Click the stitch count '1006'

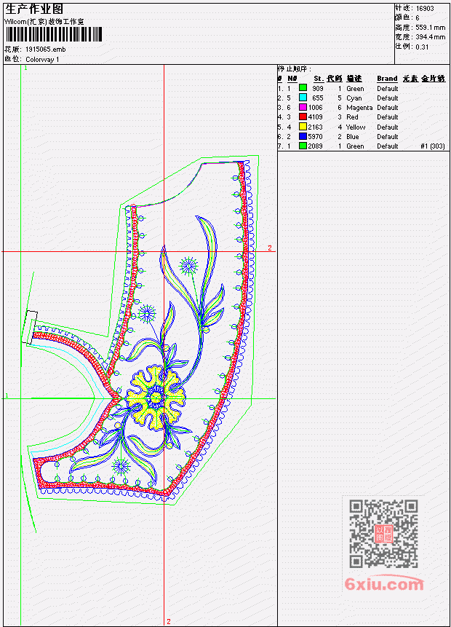point(315,108)
